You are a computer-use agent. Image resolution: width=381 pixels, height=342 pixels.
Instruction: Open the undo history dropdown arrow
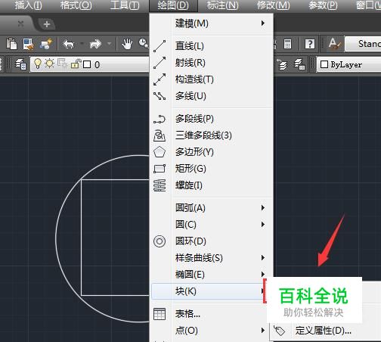click(x=82, y=44)
